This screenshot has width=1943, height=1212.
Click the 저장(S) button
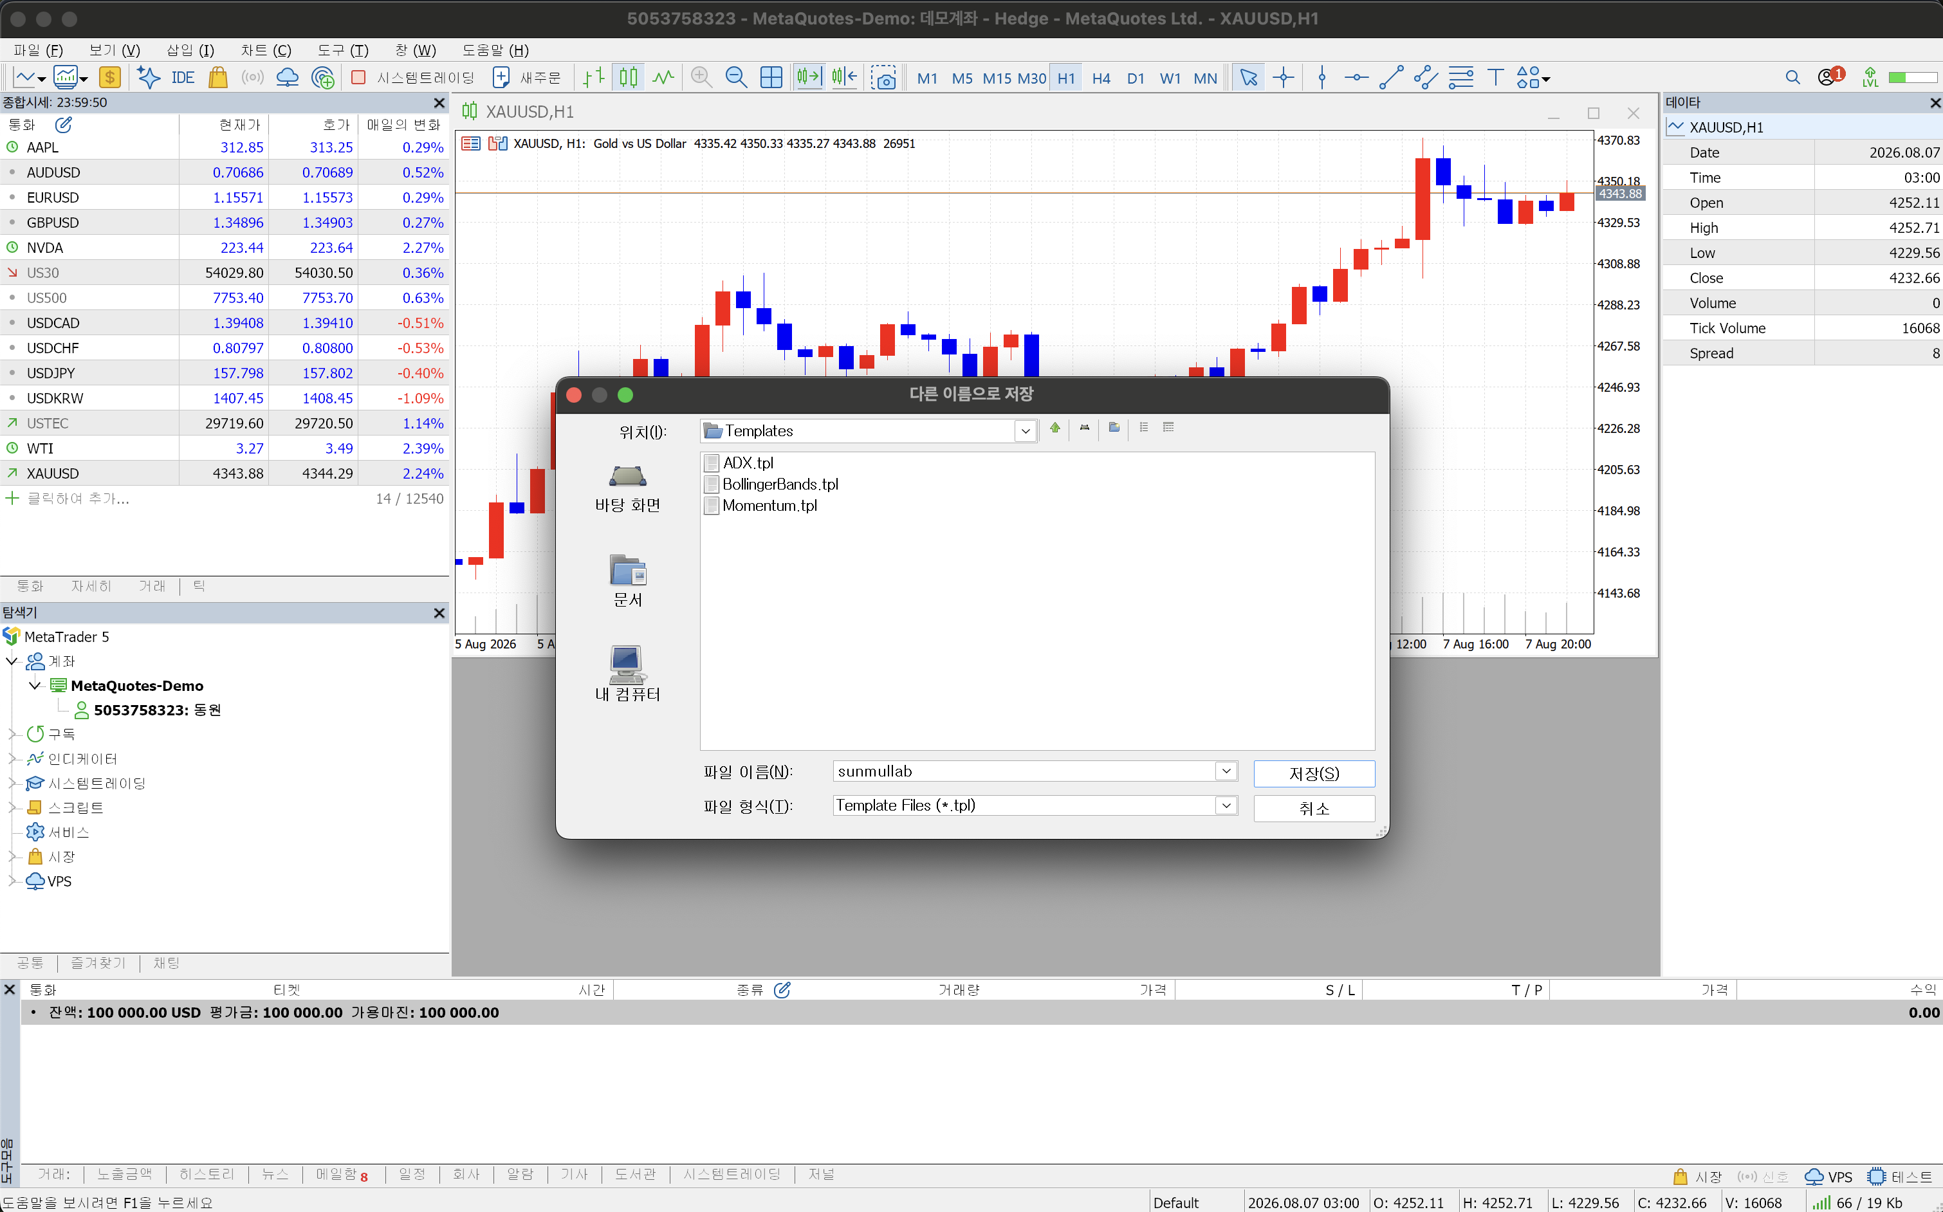click(1314, 773)
